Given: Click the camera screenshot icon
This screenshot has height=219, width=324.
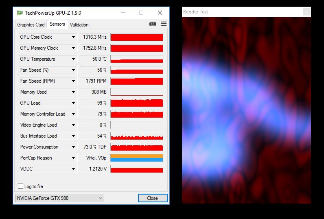Looking at the screenshot, I should tap(153, 24).
